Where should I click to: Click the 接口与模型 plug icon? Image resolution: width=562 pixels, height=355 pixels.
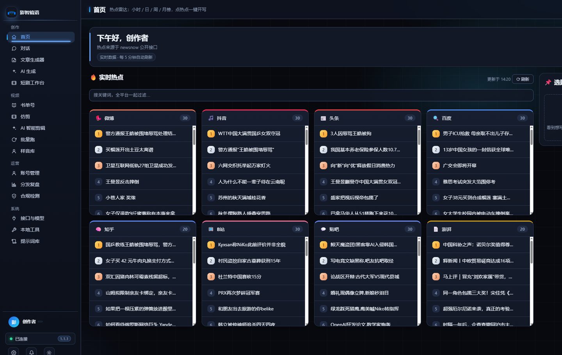click(14, 218)
